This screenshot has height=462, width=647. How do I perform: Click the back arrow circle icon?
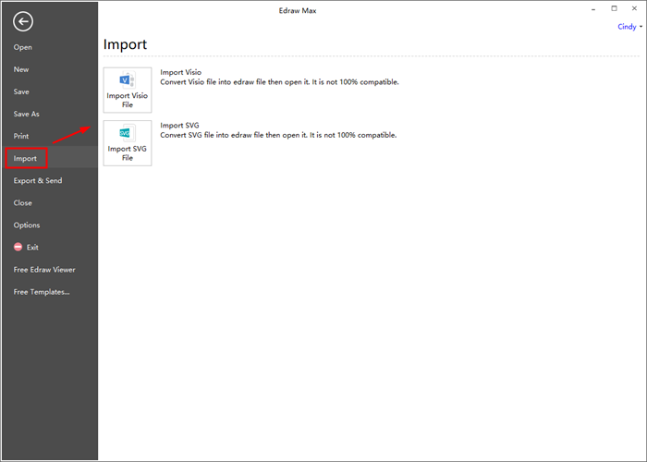(23, 21)
